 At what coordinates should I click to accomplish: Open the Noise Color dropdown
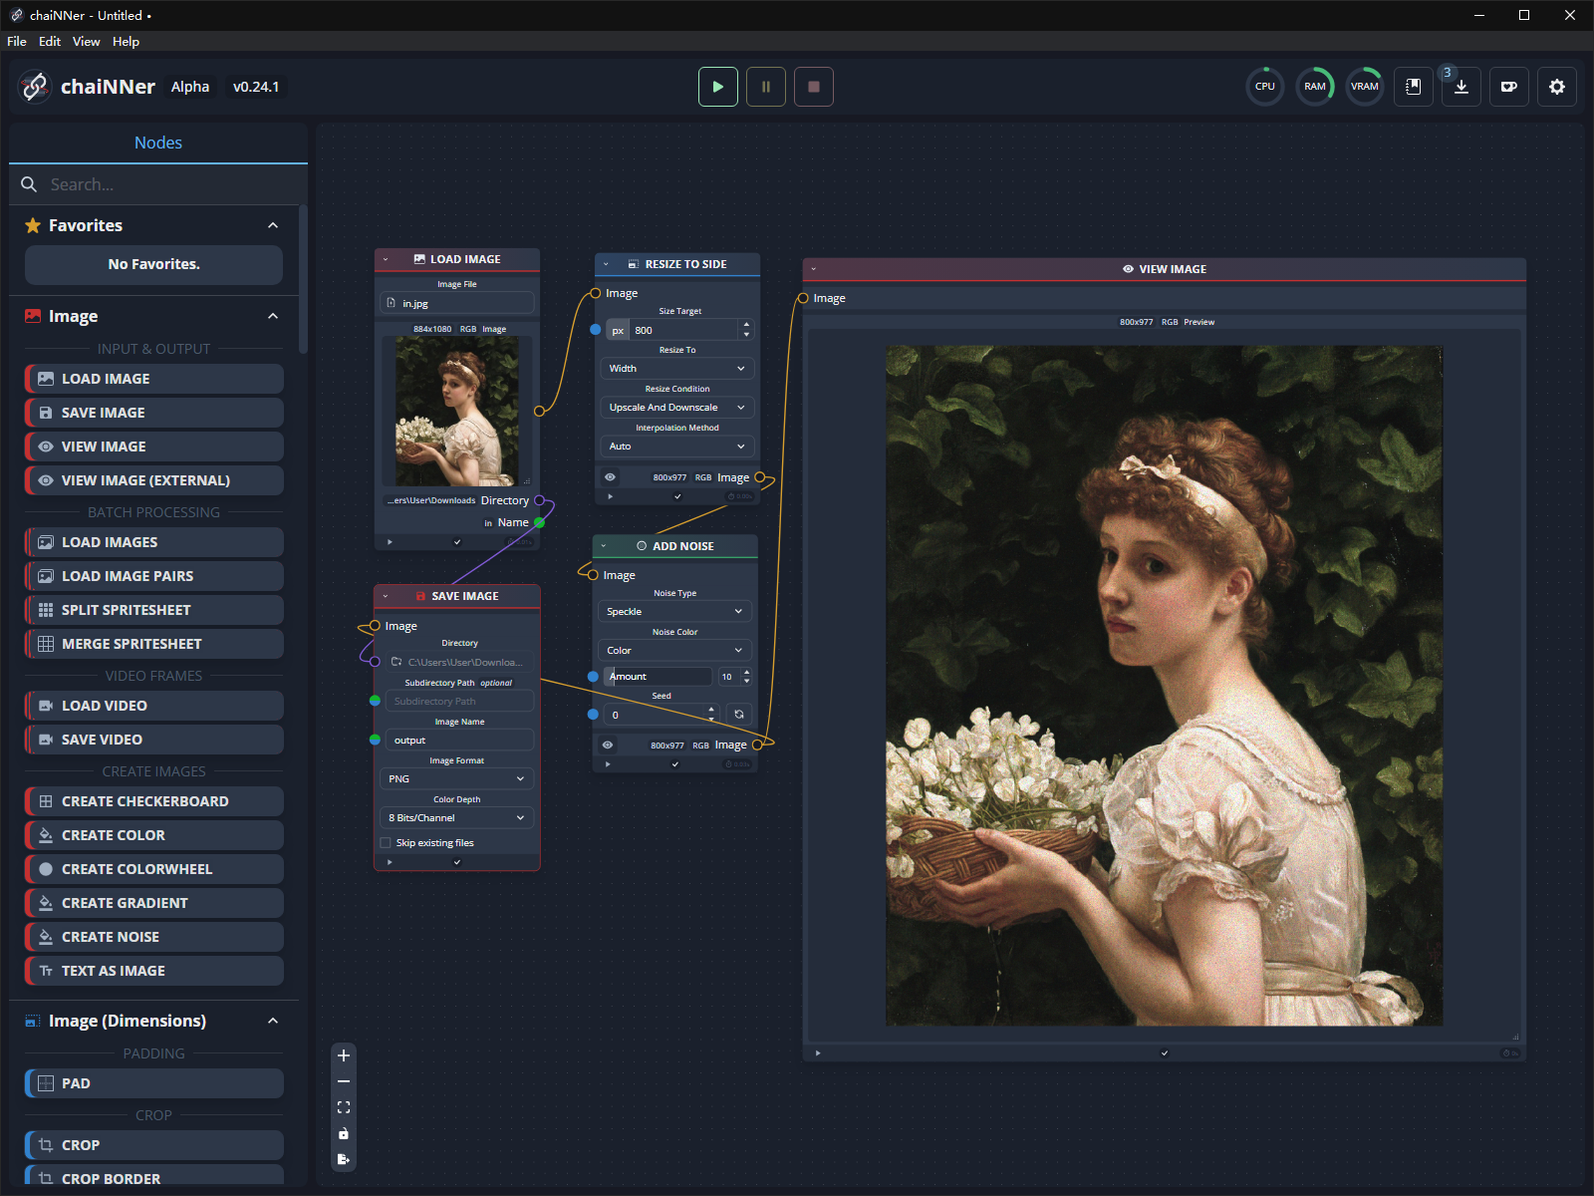tap(674, 651)
